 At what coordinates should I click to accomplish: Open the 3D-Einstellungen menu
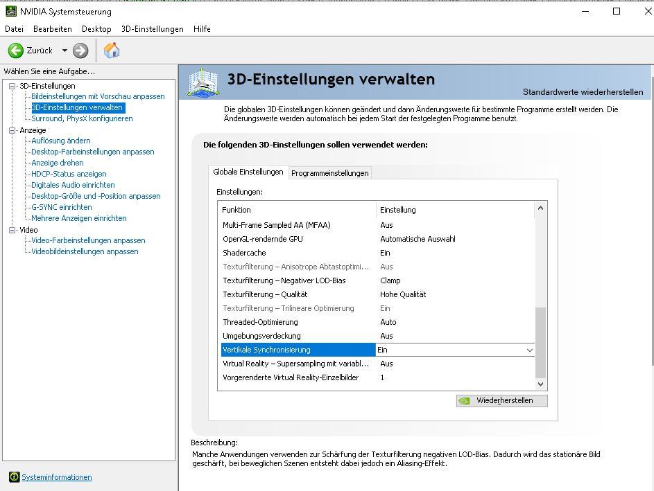pos(153,28)
